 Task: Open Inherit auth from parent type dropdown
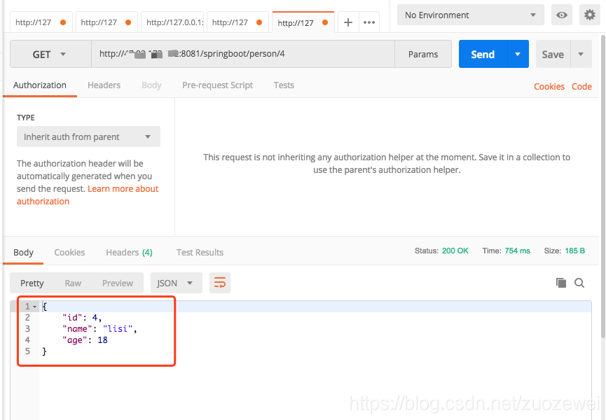(x=88, y=136)
